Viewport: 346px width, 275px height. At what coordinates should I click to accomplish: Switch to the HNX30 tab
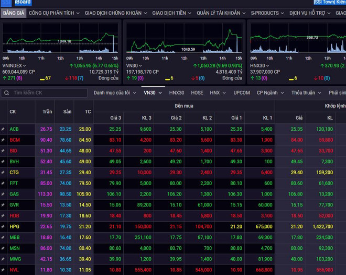pyautogui.click(x=177, y=93)
